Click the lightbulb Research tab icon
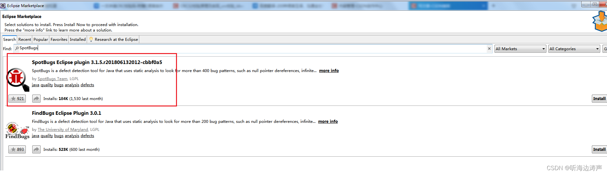Image resolution: width=607 pixels, height=174 pixels. coord(91,39)
